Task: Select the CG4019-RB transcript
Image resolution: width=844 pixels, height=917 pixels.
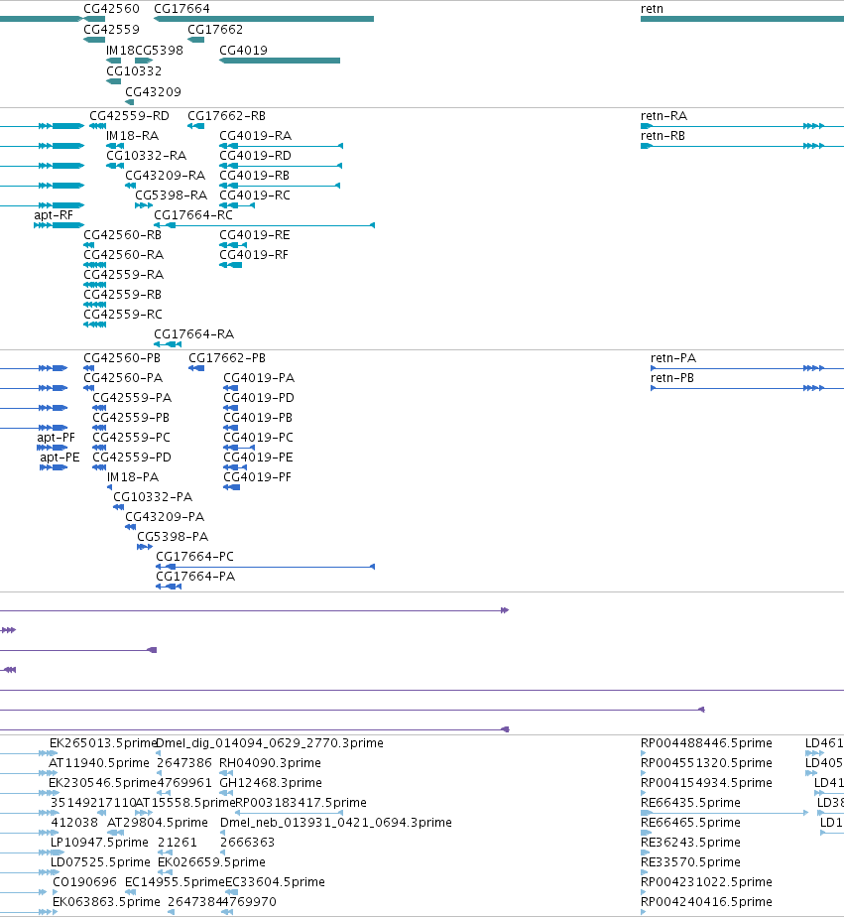Action: click(x=280, y=186)
